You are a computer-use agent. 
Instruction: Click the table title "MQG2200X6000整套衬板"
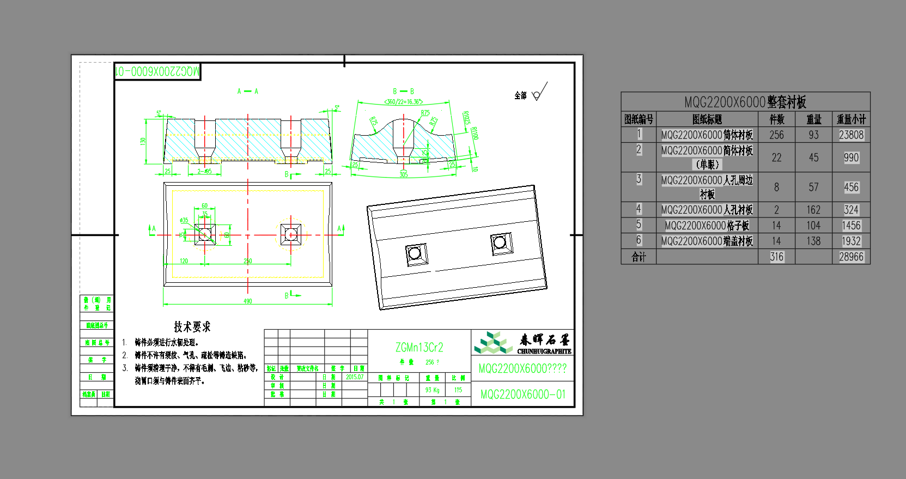(745, 102)
